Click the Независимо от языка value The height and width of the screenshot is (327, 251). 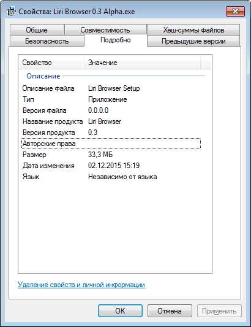[122, 177]
